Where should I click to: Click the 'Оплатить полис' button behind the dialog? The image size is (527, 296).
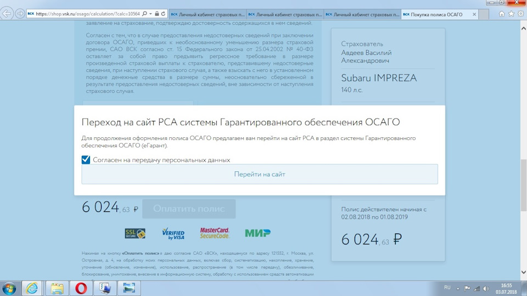coord(189,209)
